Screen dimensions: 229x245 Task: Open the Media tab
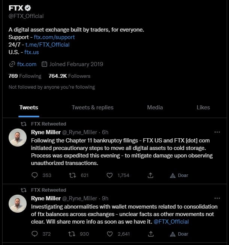[x=155, y=107]
